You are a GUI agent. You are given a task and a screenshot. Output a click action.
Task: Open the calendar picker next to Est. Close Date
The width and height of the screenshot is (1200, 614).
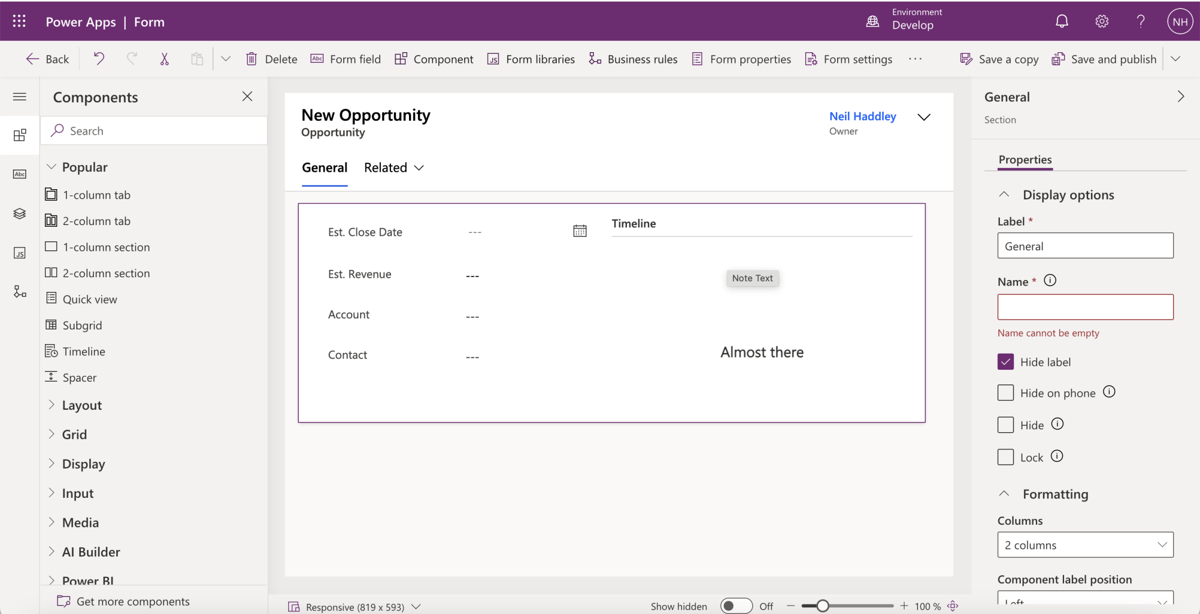pos(579,230)
